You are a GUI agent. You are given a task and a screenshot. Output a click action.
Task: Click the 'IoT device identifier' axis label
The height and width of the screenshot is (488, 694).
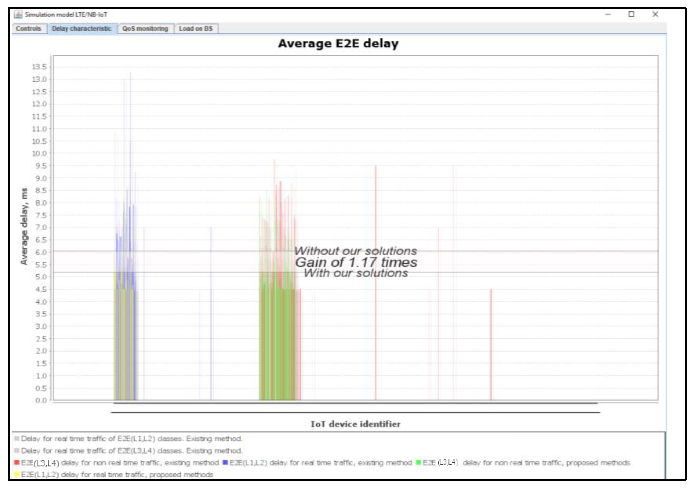click(355, 424)
